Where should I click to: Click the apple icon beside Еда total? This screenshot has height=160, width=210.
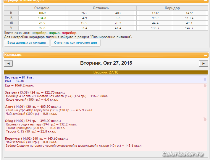tap(205, 86)
